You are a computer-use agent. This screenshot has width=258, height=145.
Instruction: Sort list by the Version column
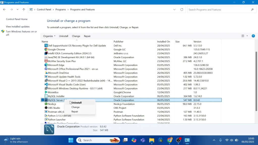click(x=207, y=42)
